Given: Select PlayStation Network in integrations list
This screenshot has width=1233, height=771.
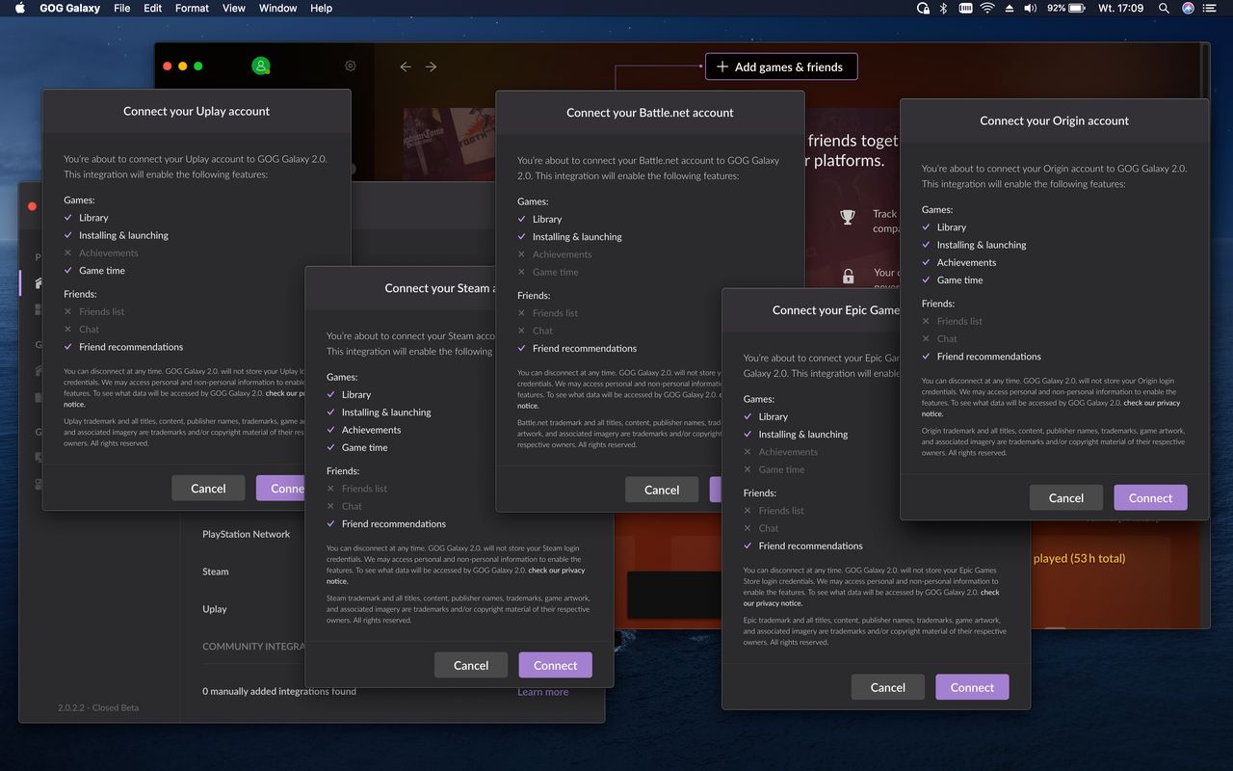Looking at the screenshot, I should point(246,534).
